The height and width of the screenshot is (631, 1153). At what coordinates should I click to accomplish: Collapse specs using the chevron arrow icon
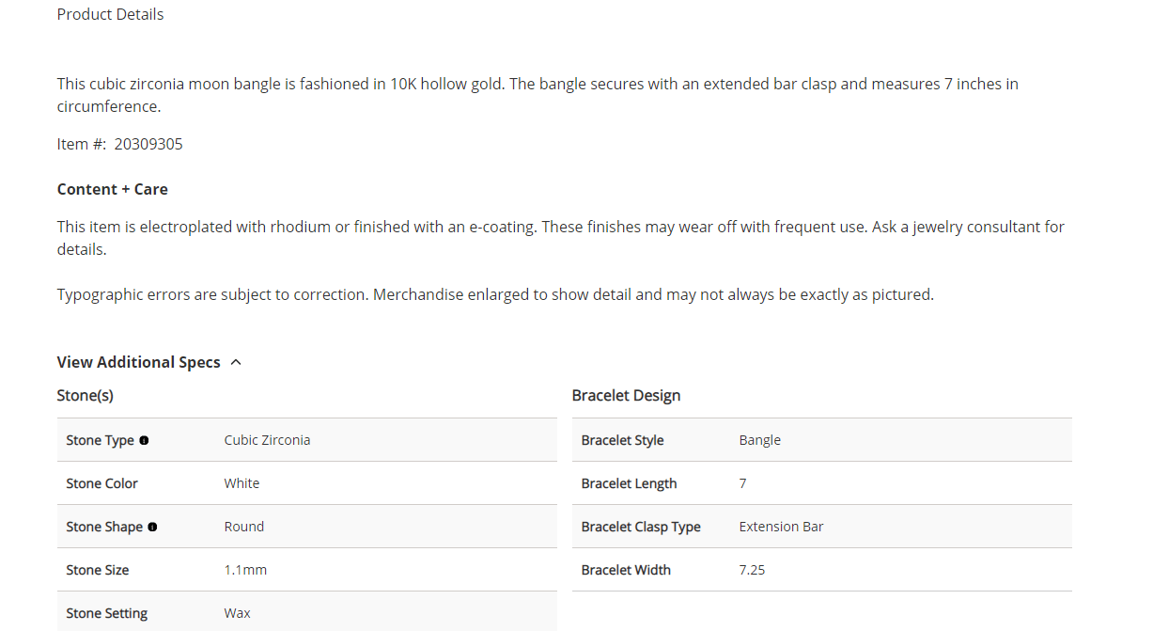coord(236,362)
